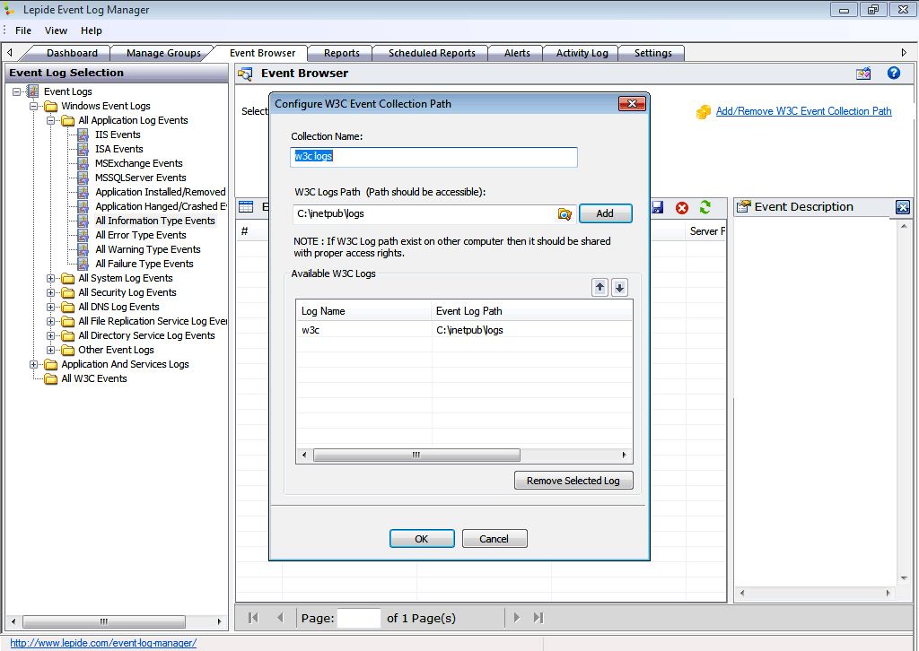Switch to the Alerts tab
This screenshot has width=919, height=651.
pos(517,53)
